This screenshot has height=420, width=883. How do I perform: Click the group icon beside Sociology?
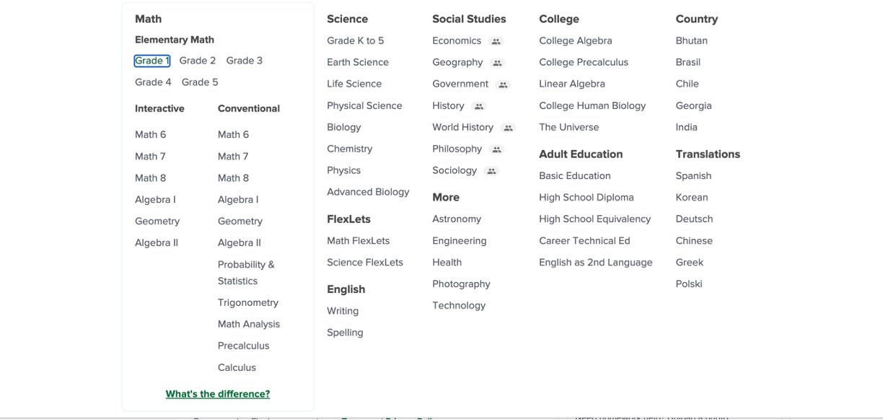(491, 171)
